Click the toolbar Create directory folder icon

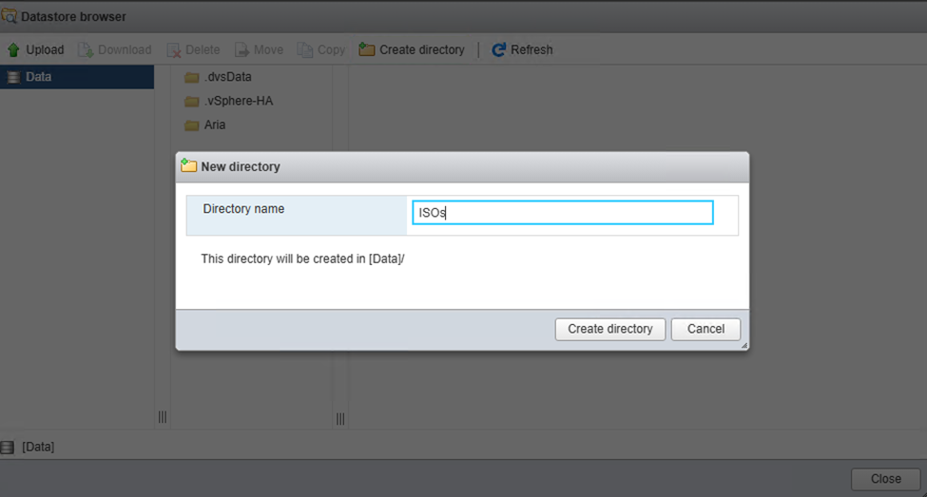point(367,49)
